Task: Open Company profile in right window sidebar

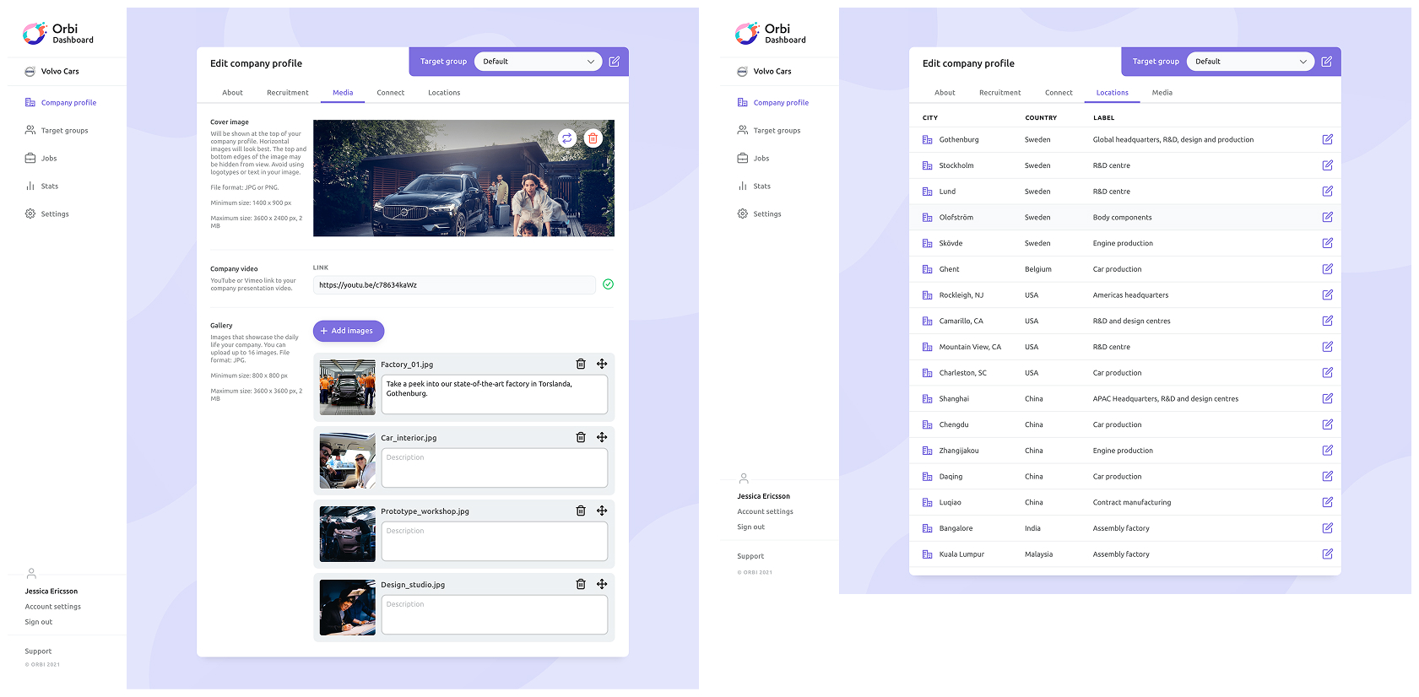Action: pyautogui.click(x=772, y=103)
